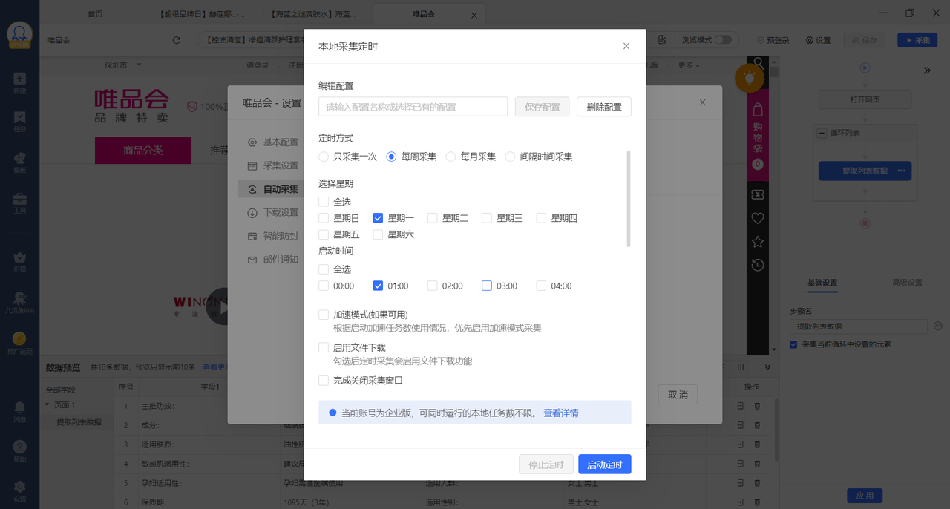Click the browser refresh icon
950x509 pixels.
(x=176, y=40)
